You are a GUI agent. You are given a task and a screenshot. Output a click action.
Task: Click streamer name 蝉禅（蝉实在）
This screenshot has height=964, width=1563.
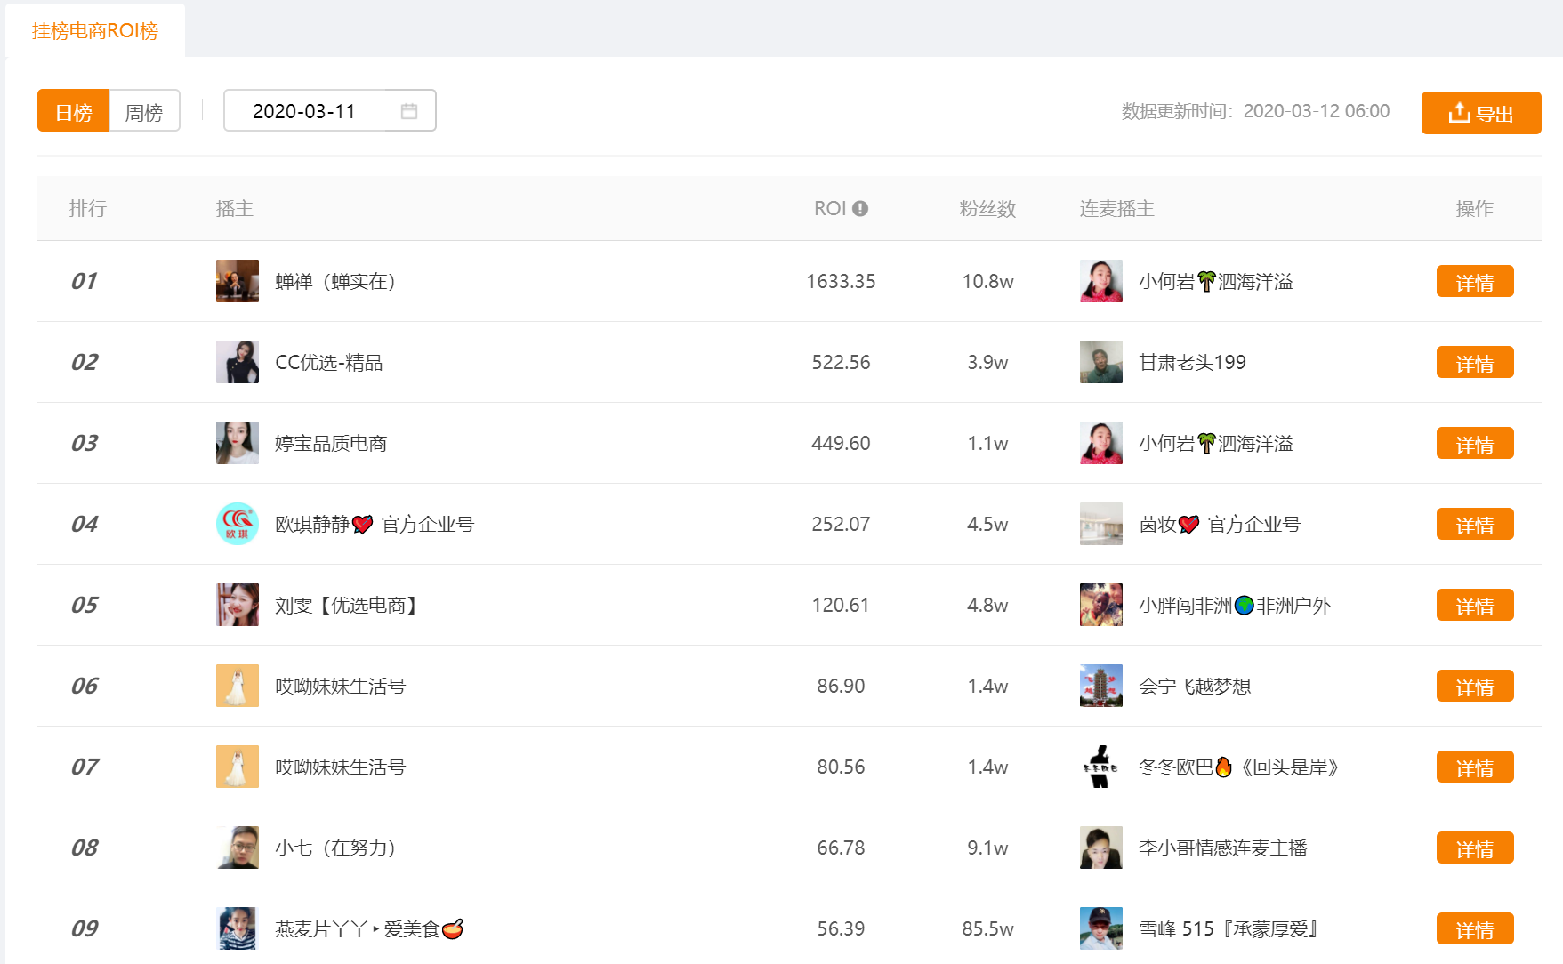pos(335,282)
